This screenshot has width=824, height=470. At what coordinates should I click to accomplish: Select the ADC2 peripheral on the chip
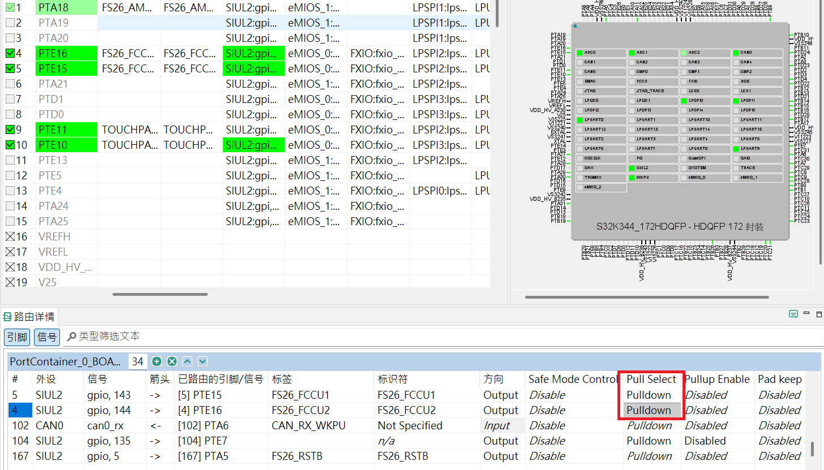[x=705, y=53]
